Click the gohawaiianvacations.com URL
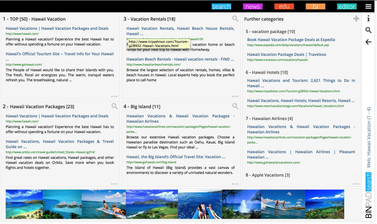Viewport: 377px width, 224px height. 274,162
